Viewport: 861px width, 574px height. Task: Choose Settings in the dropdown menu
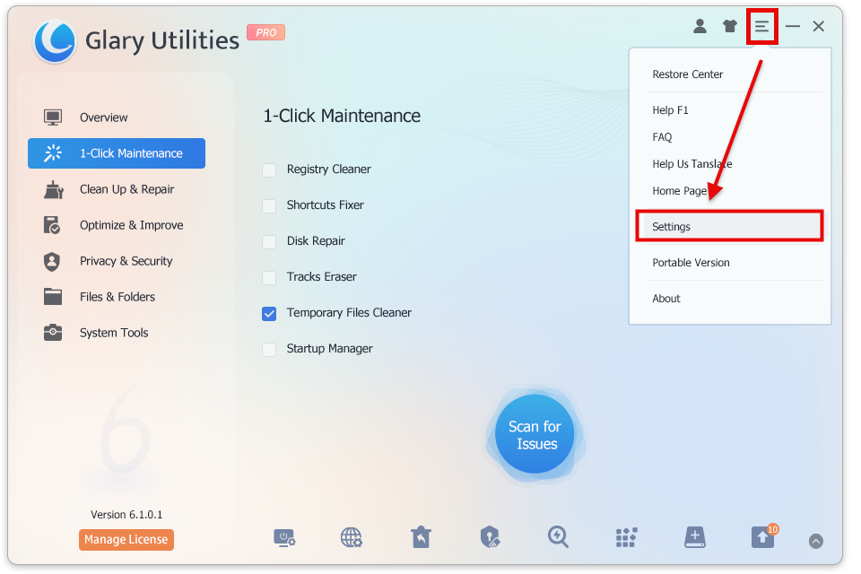[x=730, y=226]
